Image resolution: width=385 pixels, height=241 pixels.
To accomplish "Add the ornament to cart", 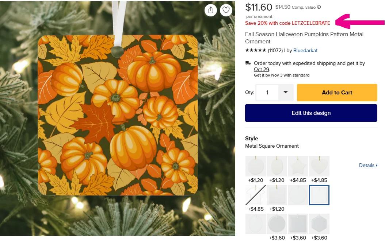I will pos(337,93).
